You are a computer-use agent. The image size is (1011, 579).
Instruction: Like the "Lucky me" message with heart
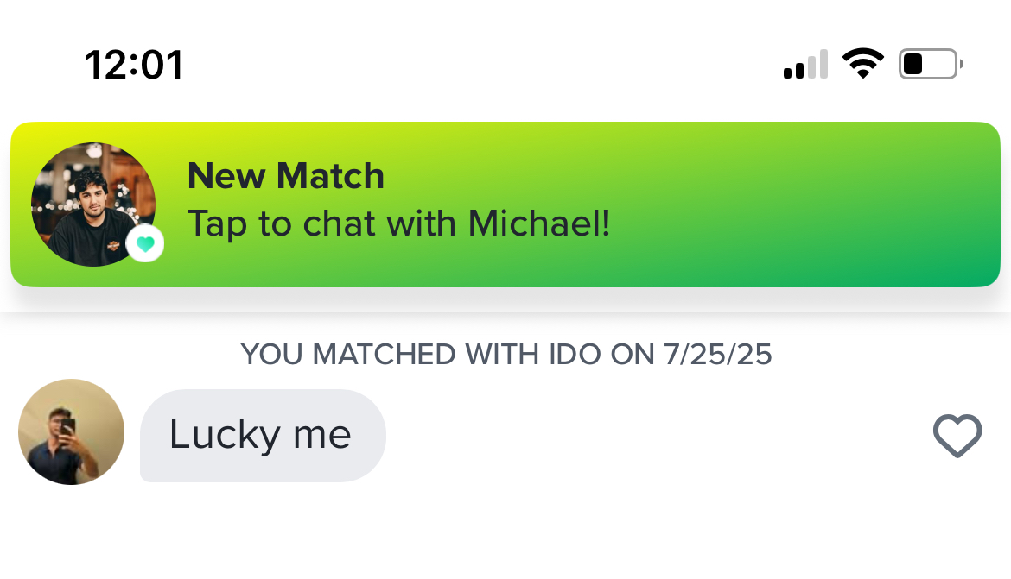[x=957, y=436]
